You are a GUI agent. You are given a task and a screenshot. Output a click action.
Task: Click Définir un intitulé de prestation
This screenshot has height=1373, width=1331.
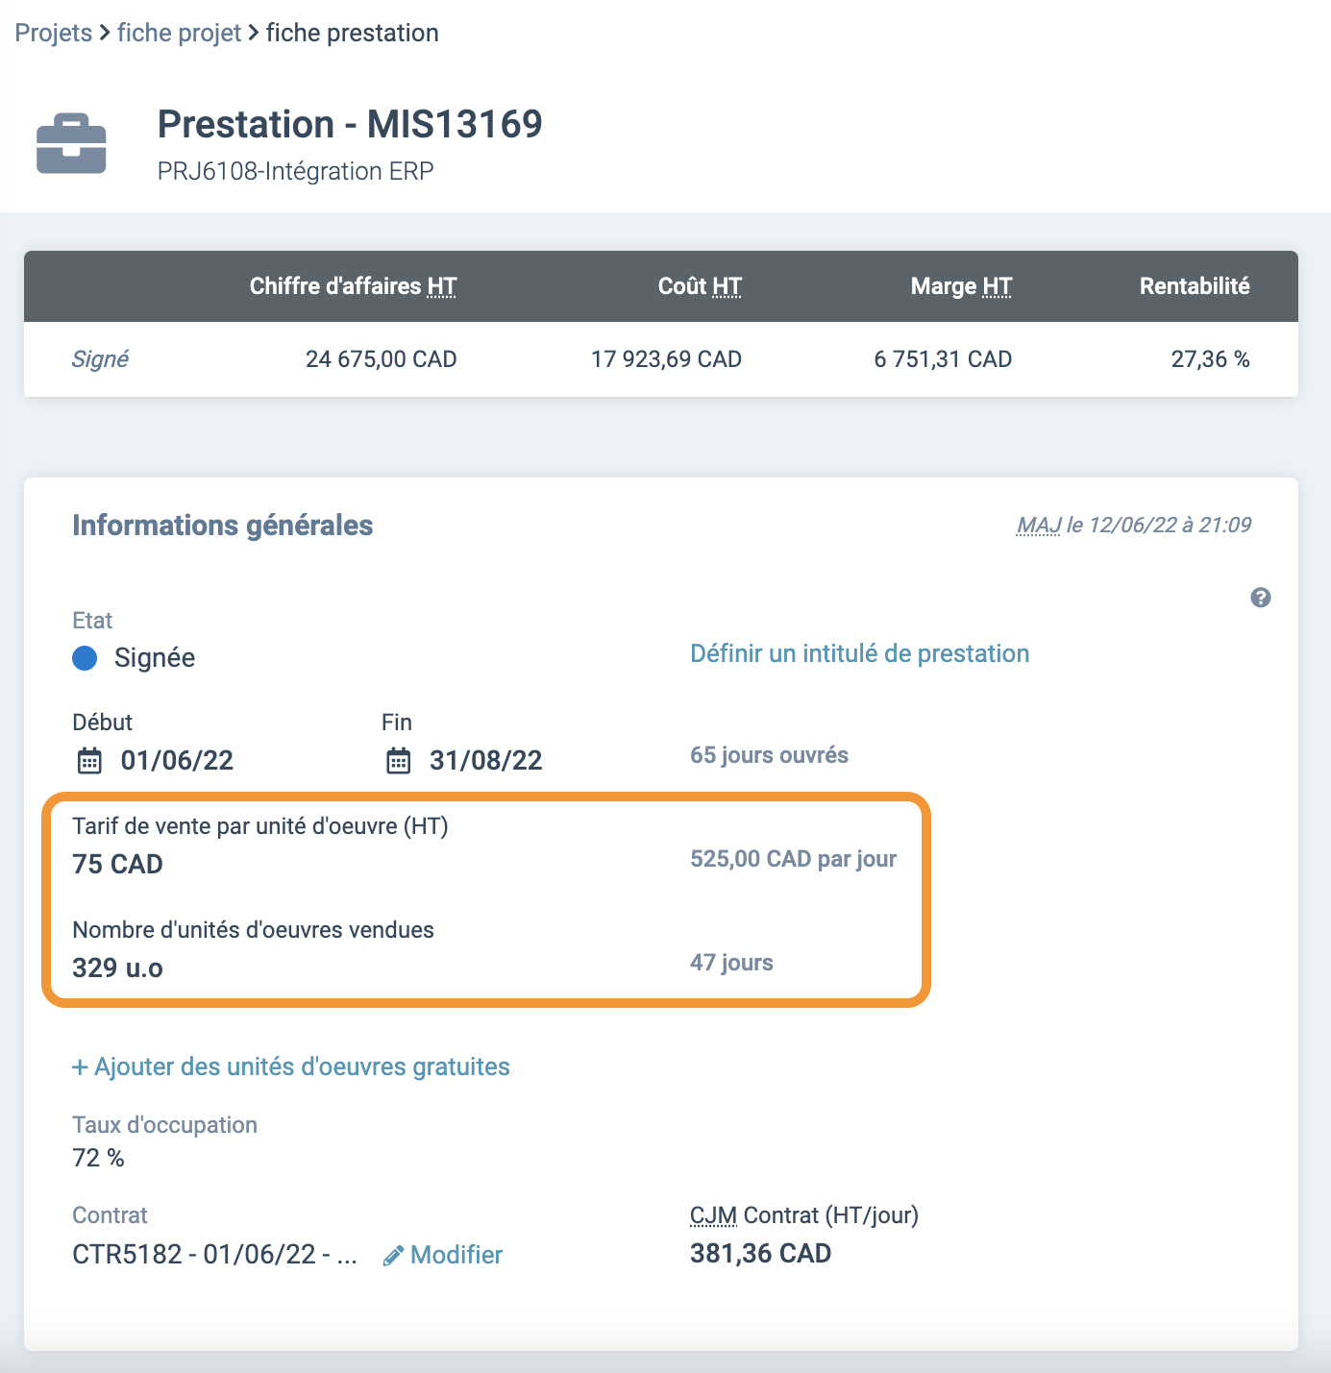[860, 653]
